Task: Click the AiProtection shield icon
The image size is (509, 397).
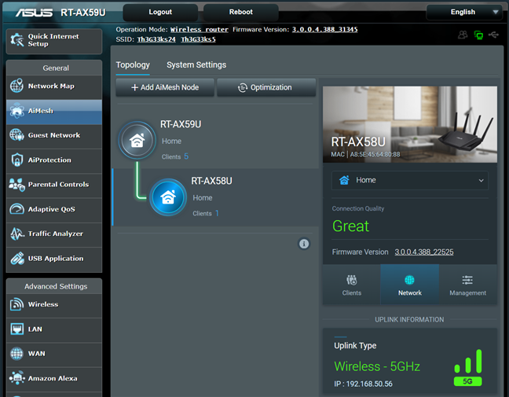Action: (16, 160)
